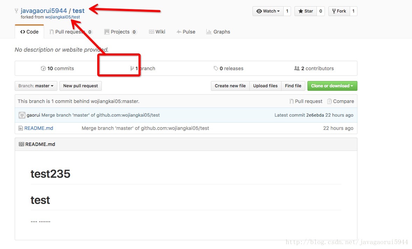Click the watchers count next to Watch
Image resolution: width=412 pixels, height=249 pixels.
pos(287,11)
